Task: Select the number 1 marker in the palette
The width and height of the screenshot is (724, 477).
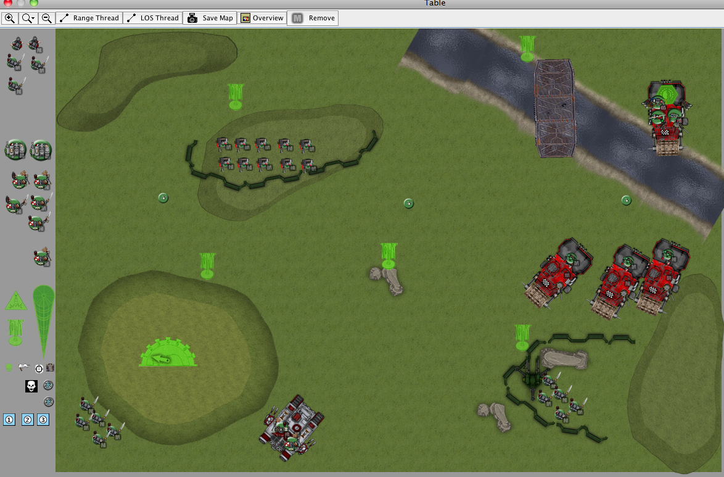Action: [9, 420]
